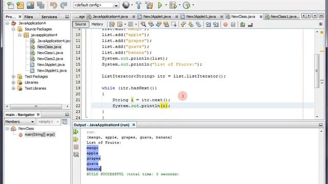Viewport: 328px width, 184px height.
Task: Open the Debug Project dropdown arrow
Action: pos(179,5)
